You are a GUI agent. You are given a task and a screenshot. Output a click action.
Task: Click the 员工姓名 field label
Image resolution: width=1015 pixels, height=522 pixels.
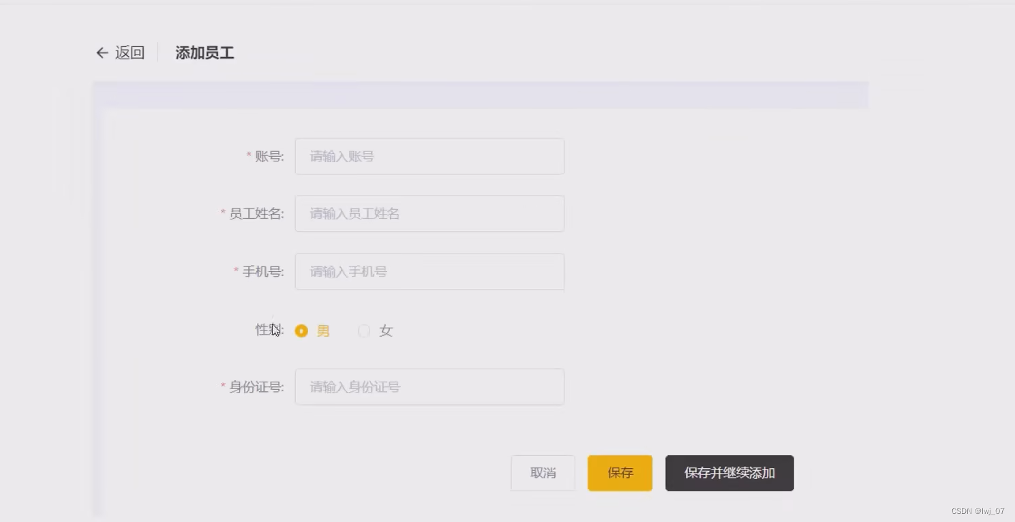coord(256,213)
